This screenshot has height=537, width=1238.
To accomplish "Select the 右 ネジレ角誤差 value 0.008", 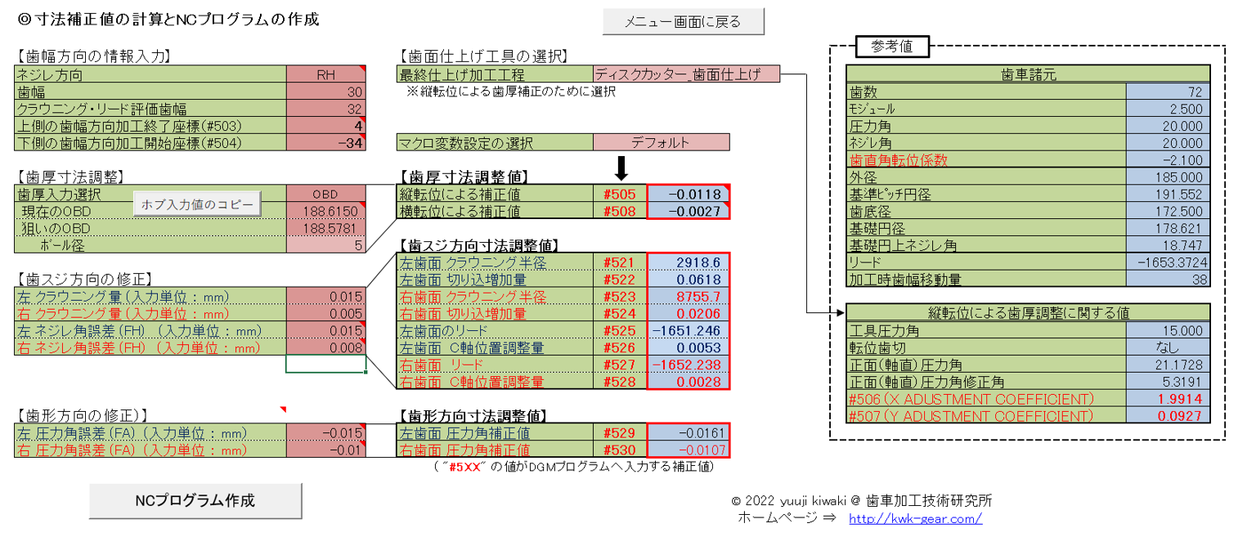I will coord(325,347).
